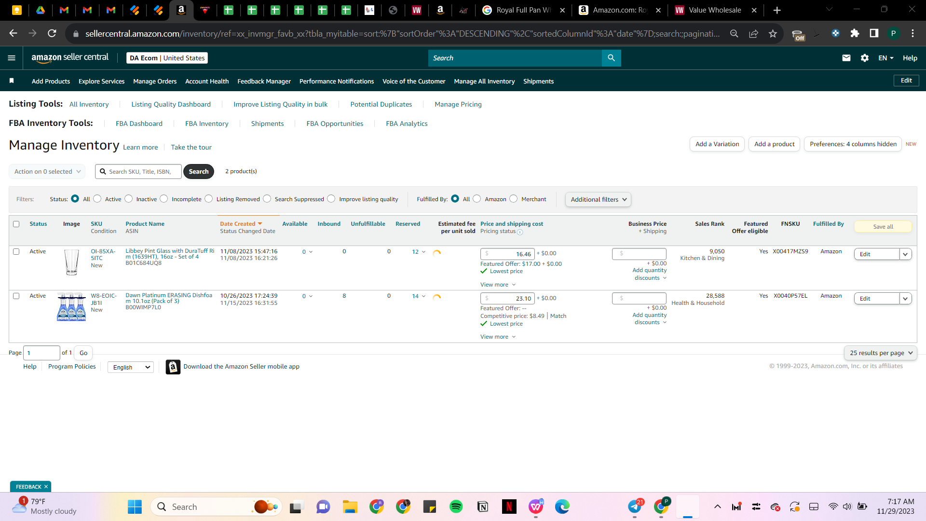Image resolution: width=926 pixels, height=521 pixels.
Task: Open the EN language selector in header
Action: pyautogui.click(x=886, y=58)
